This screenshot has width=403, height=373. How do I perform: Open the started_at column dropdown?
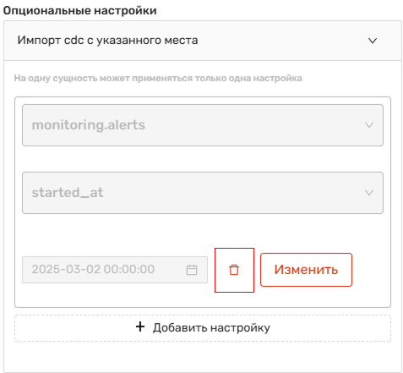[x=203, y=193]
